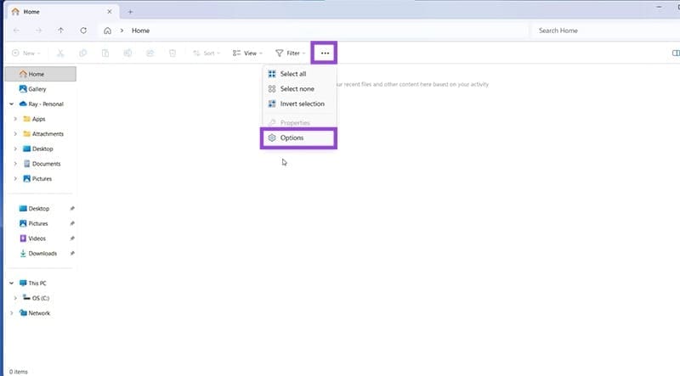Choose Select all in the menu
Viewport: 680px width, 376px height.
coord(292,74)
